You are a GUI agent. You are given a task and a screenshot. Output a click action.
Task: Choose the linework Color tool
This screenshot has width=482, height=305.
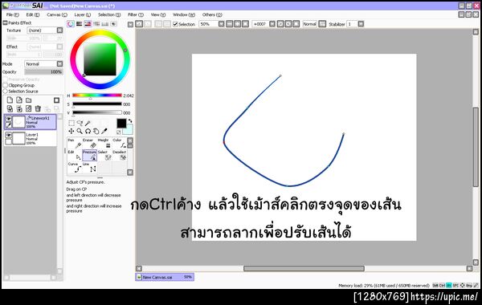119,143
